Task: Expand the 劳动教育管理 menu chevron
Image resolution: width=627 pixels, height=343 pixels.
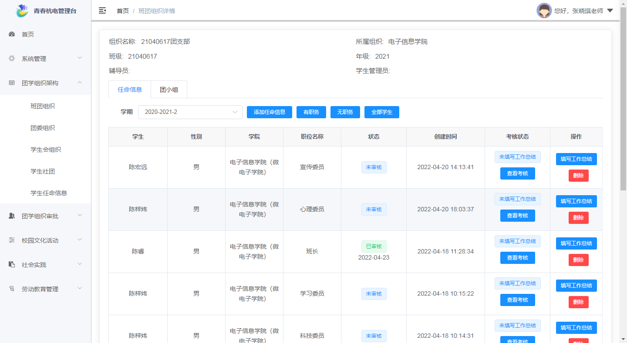Action: pos(80,288)
